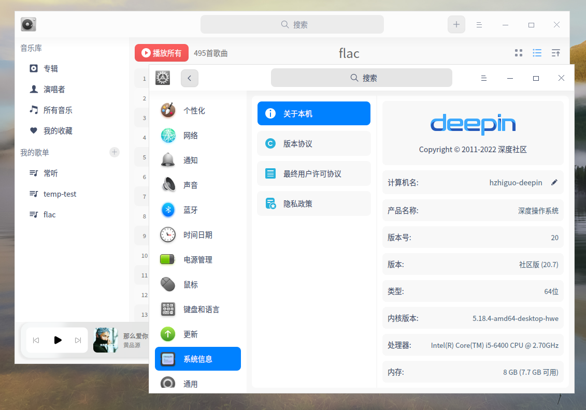The image size is (586, 410).
Task: Go back using the Control Center back arrow
Action: (189, 78)
